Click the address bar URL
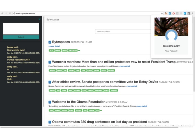The image size is (195, 139). click(x=26, y=14)
